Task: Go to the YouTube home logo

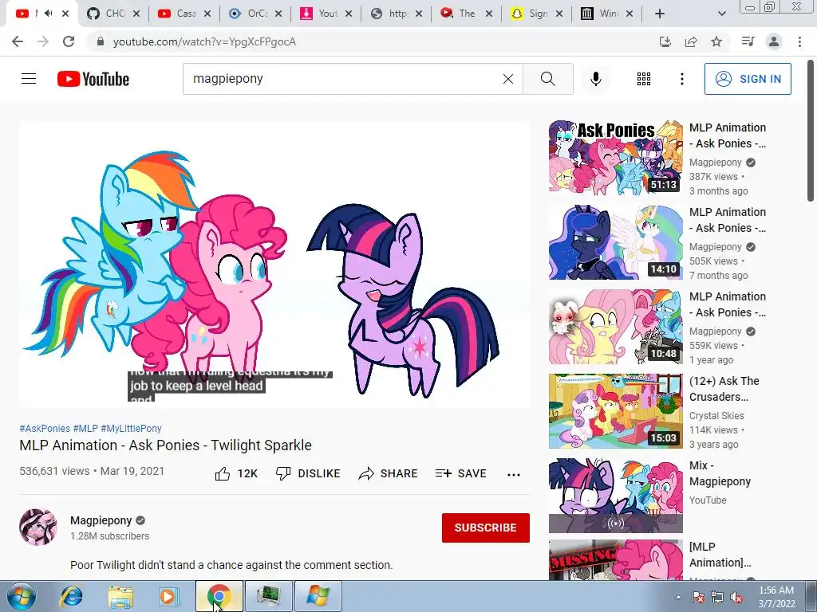Action: (93, 79)
